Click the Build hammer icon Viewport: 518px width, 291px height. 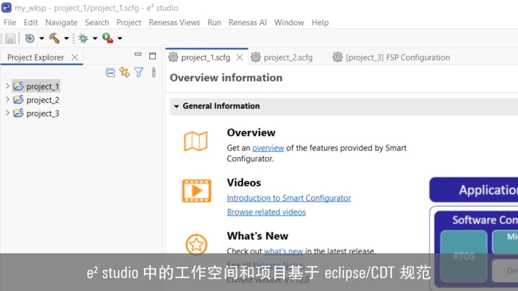point(54,38)
